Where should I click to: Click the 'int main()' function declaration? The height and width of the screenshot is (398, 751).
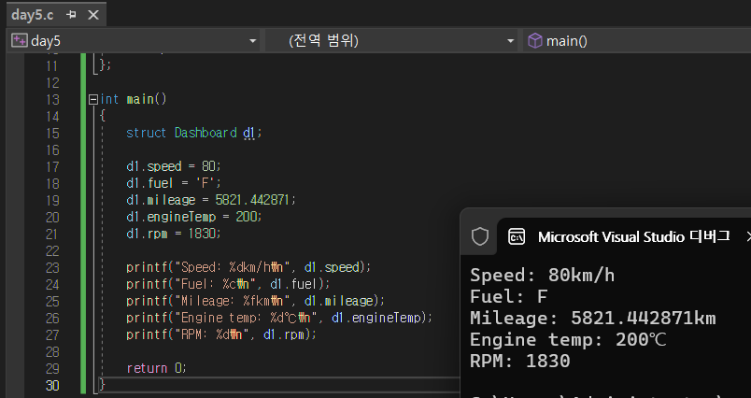pyautogui.click(x=134, y=100)
